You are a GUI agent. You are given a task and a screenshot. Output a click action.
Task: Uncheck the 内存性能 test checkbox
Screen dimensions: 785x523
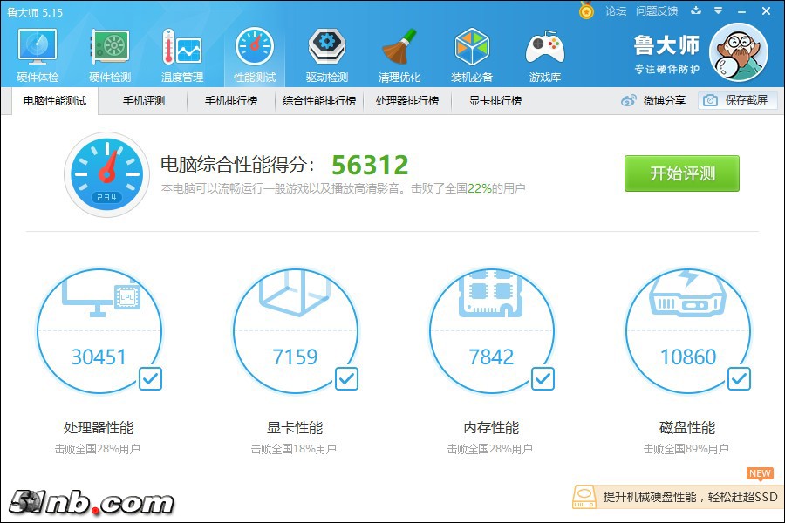click(x=543, y=378)
